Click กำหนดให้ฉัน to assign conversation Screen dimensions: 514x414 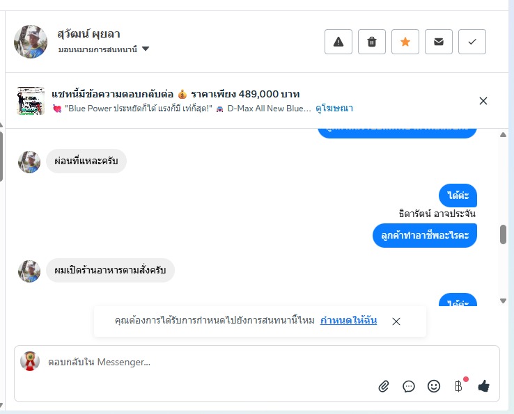point(348,321)
